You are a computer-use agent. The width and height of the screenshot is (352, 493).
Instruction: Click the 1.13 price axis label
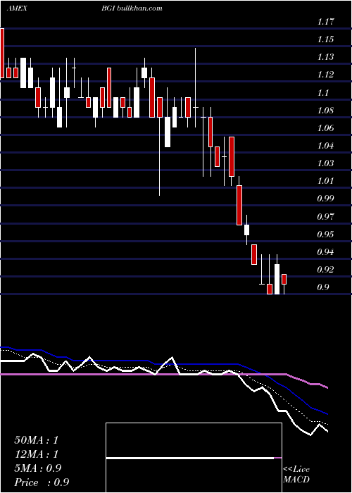[x=325, y=57]
